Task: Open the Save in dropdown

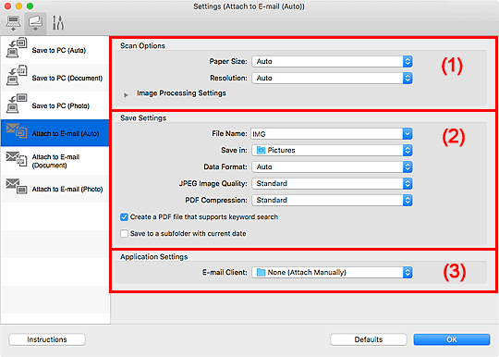Action: [332, 150]
